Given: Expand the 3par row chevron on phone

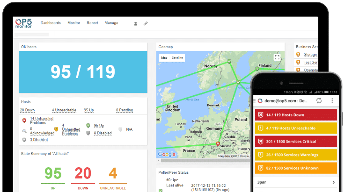Looking at the screenshot, I should tap(334, 182).
